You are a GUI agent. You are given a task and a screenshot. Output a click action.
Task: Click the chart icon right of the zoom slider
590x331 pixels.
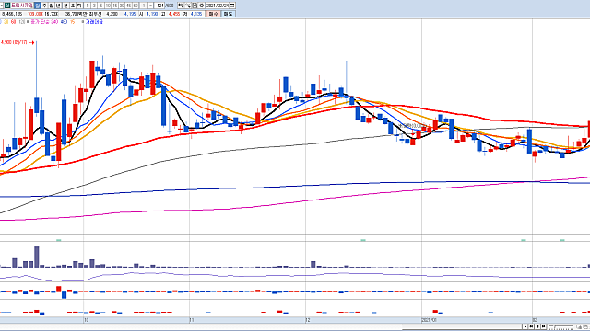coord(579,327)
